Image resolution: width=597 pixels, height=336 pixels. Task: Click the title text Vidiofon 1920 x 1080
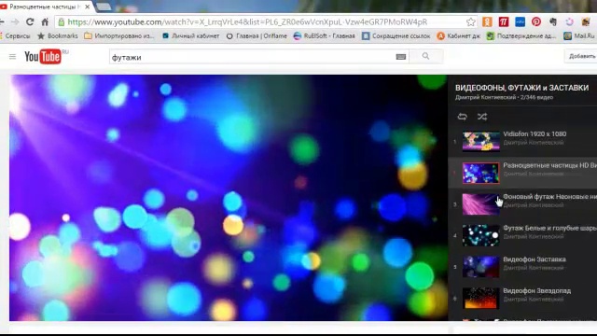pos(535,134)
